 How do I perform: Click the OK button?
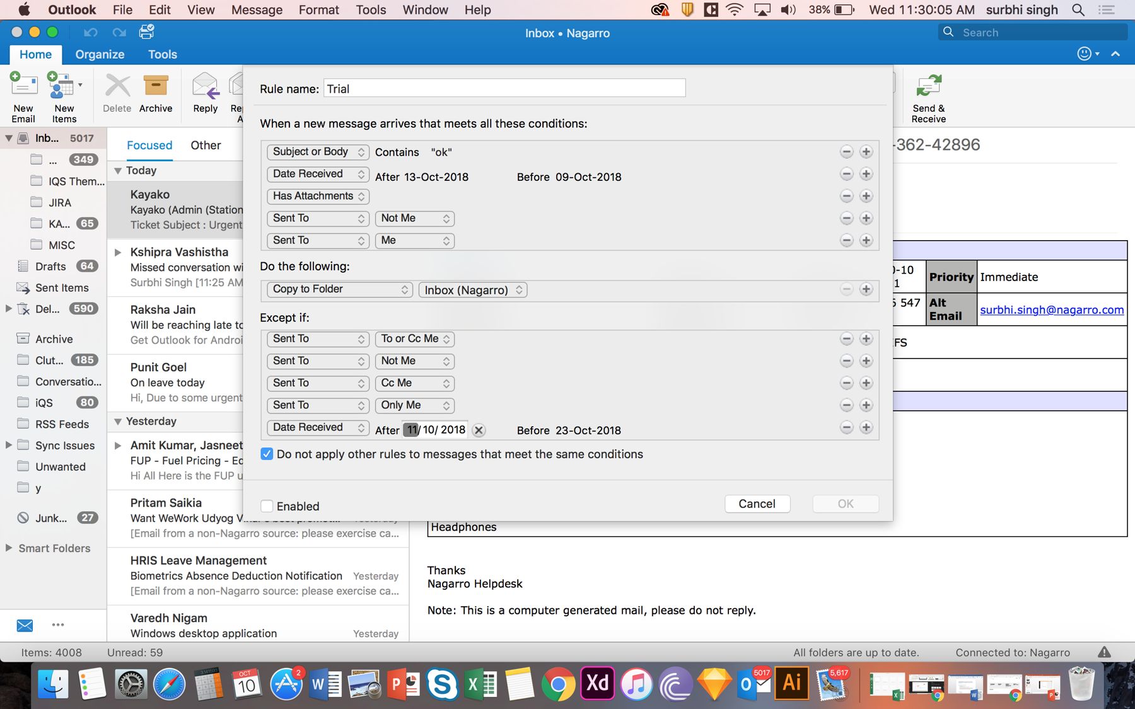846,504
